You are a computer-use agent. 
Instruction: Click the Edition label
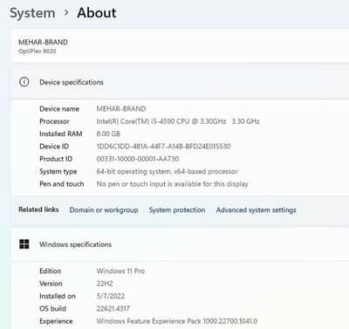click(x=51, y=271)
